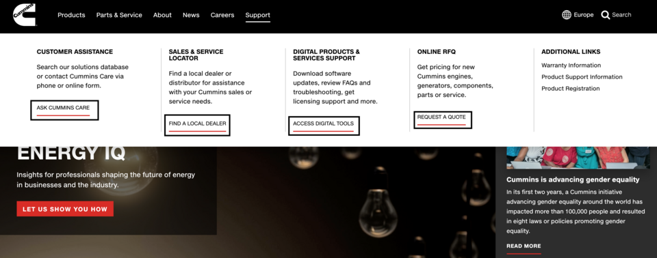Click the gender equality article photo
The width and height of the screenshot is (657, 258).
(x=578, y=158)
